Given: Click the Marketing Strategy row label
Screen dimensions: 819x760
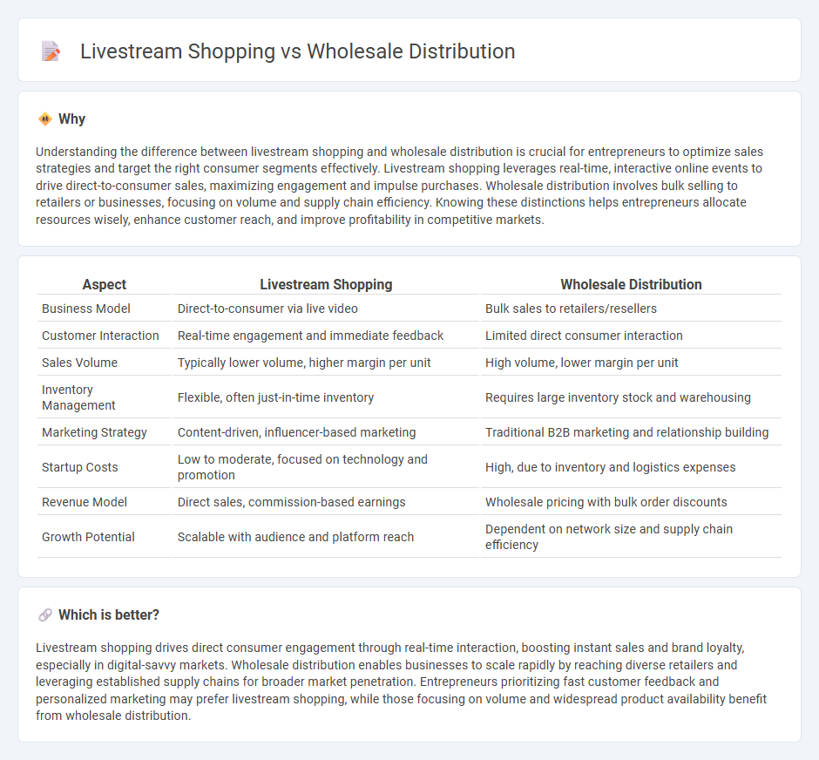Looking at the screenshot, I should tap(95, 432).
